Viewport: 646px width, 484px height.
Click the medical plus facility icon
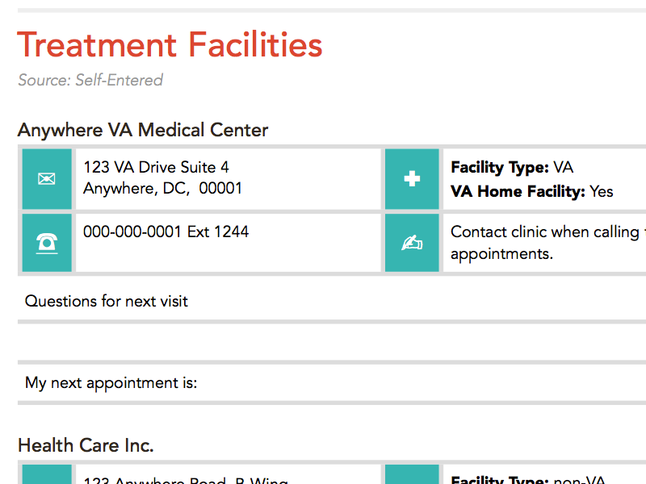412,178
